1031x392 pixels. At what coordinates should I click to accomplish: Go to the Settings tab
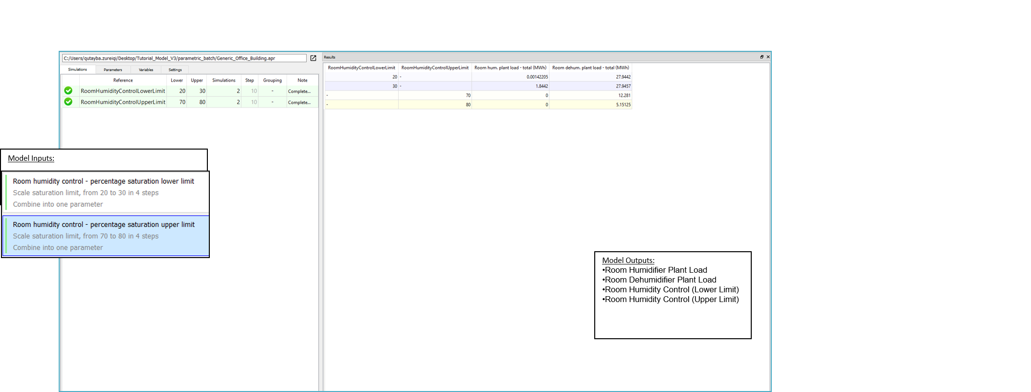tap(175, 70)
